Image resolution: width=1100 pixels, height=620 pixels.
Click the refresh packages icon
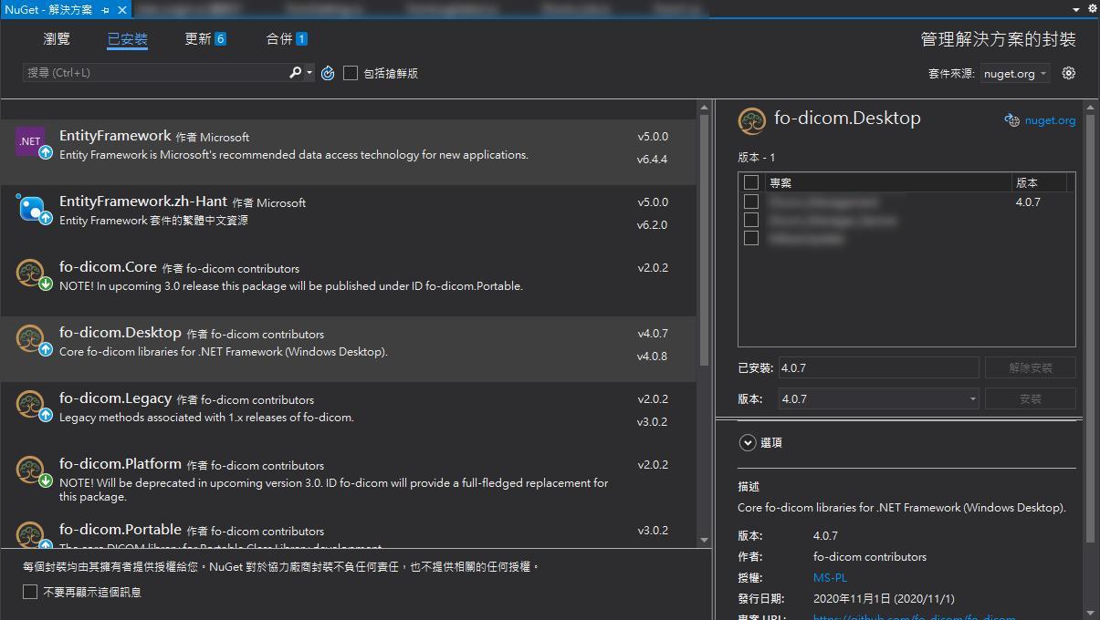(328, 73)
